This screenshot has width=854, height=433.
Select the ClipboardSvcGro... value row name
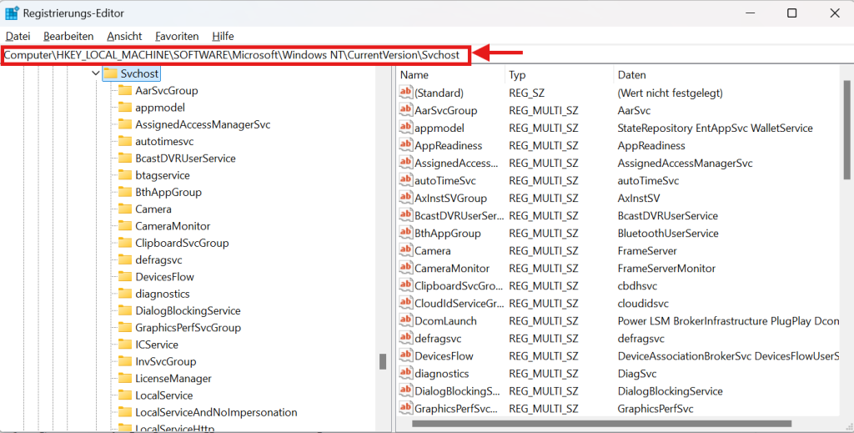(459, 285)
